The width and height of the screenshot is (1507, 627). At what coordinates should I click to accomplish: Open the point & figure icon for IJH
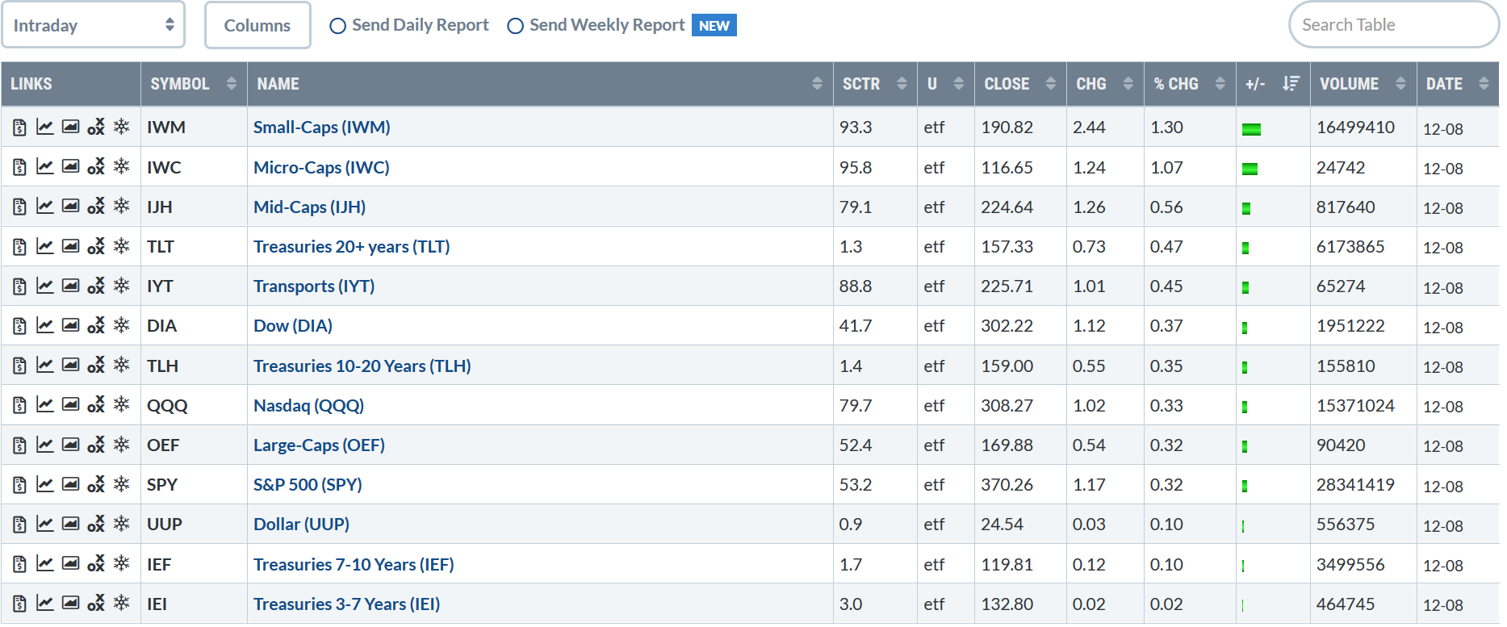click(x=96, y=207)
